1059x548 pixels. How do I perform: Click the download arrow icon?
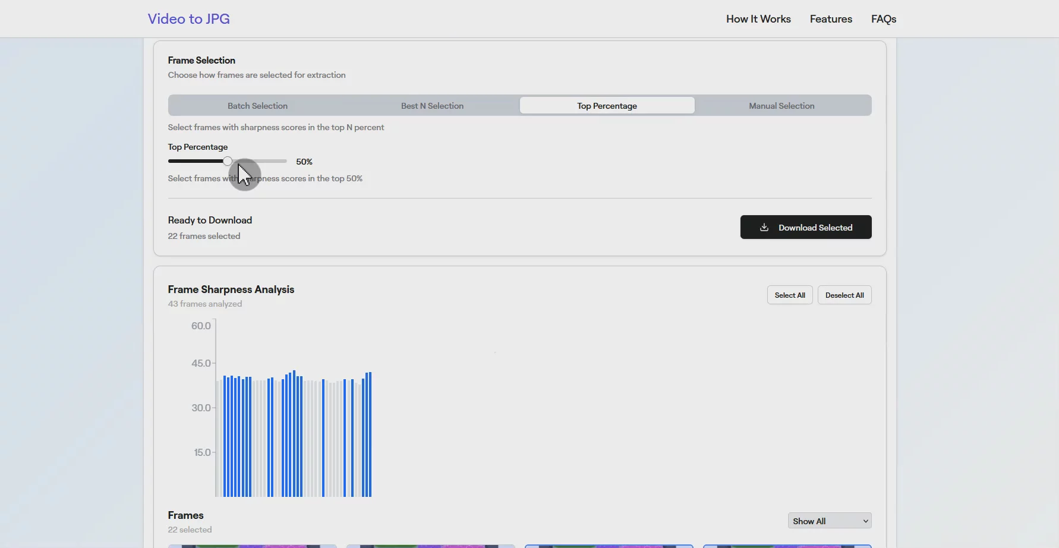click(x=764, y=228)
